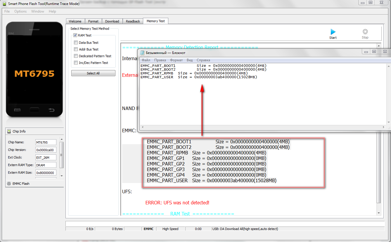The image size is (391, 242).
Task: Click the Chip Name input field
Action: (x=46, y=142)
